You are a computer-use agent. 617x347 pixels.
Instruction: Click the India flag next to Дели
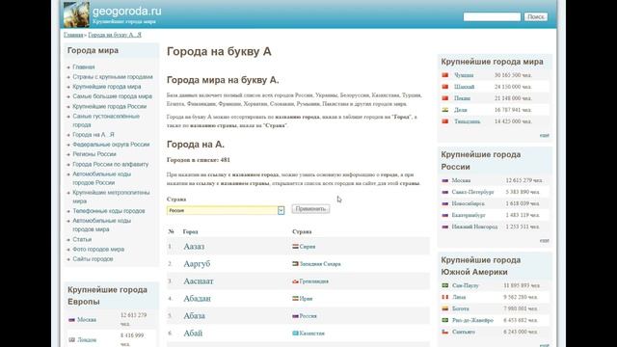pyautogui.click(x=445, y=110)
